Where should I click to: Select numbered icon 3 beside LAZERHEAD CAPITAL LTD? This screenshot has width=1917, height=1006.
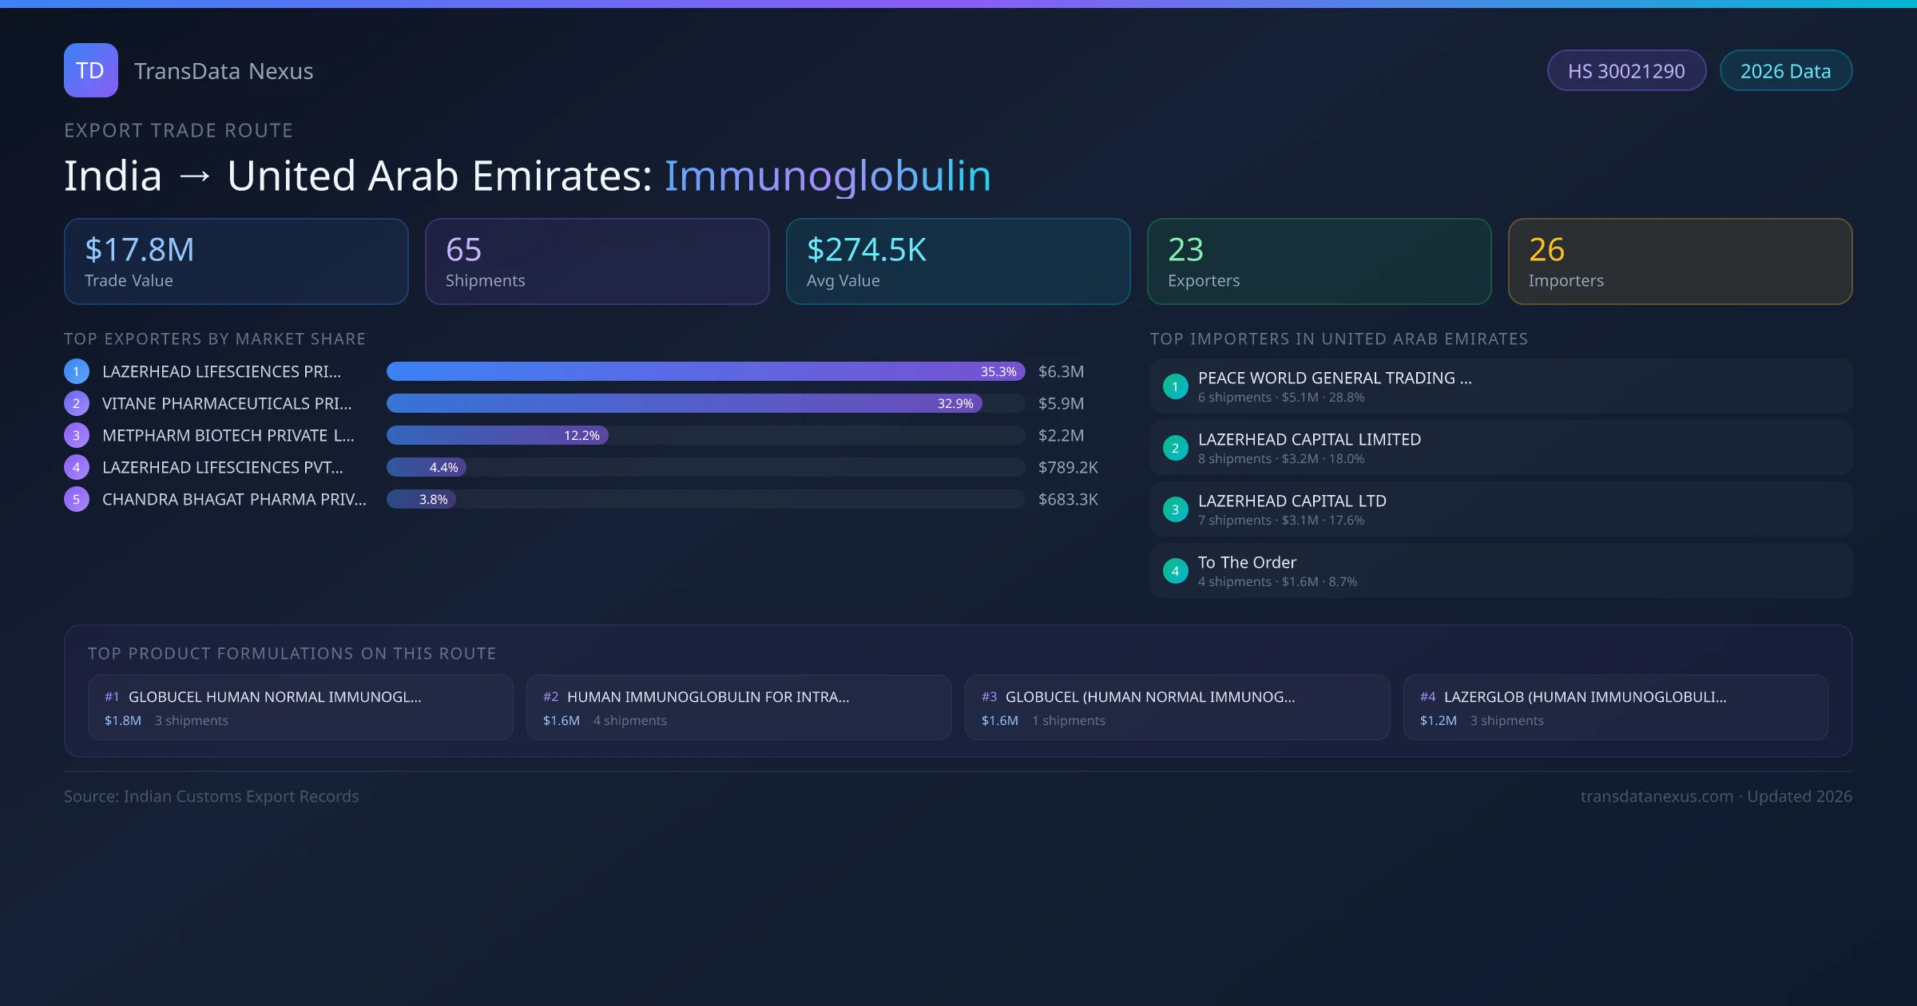1175,509
